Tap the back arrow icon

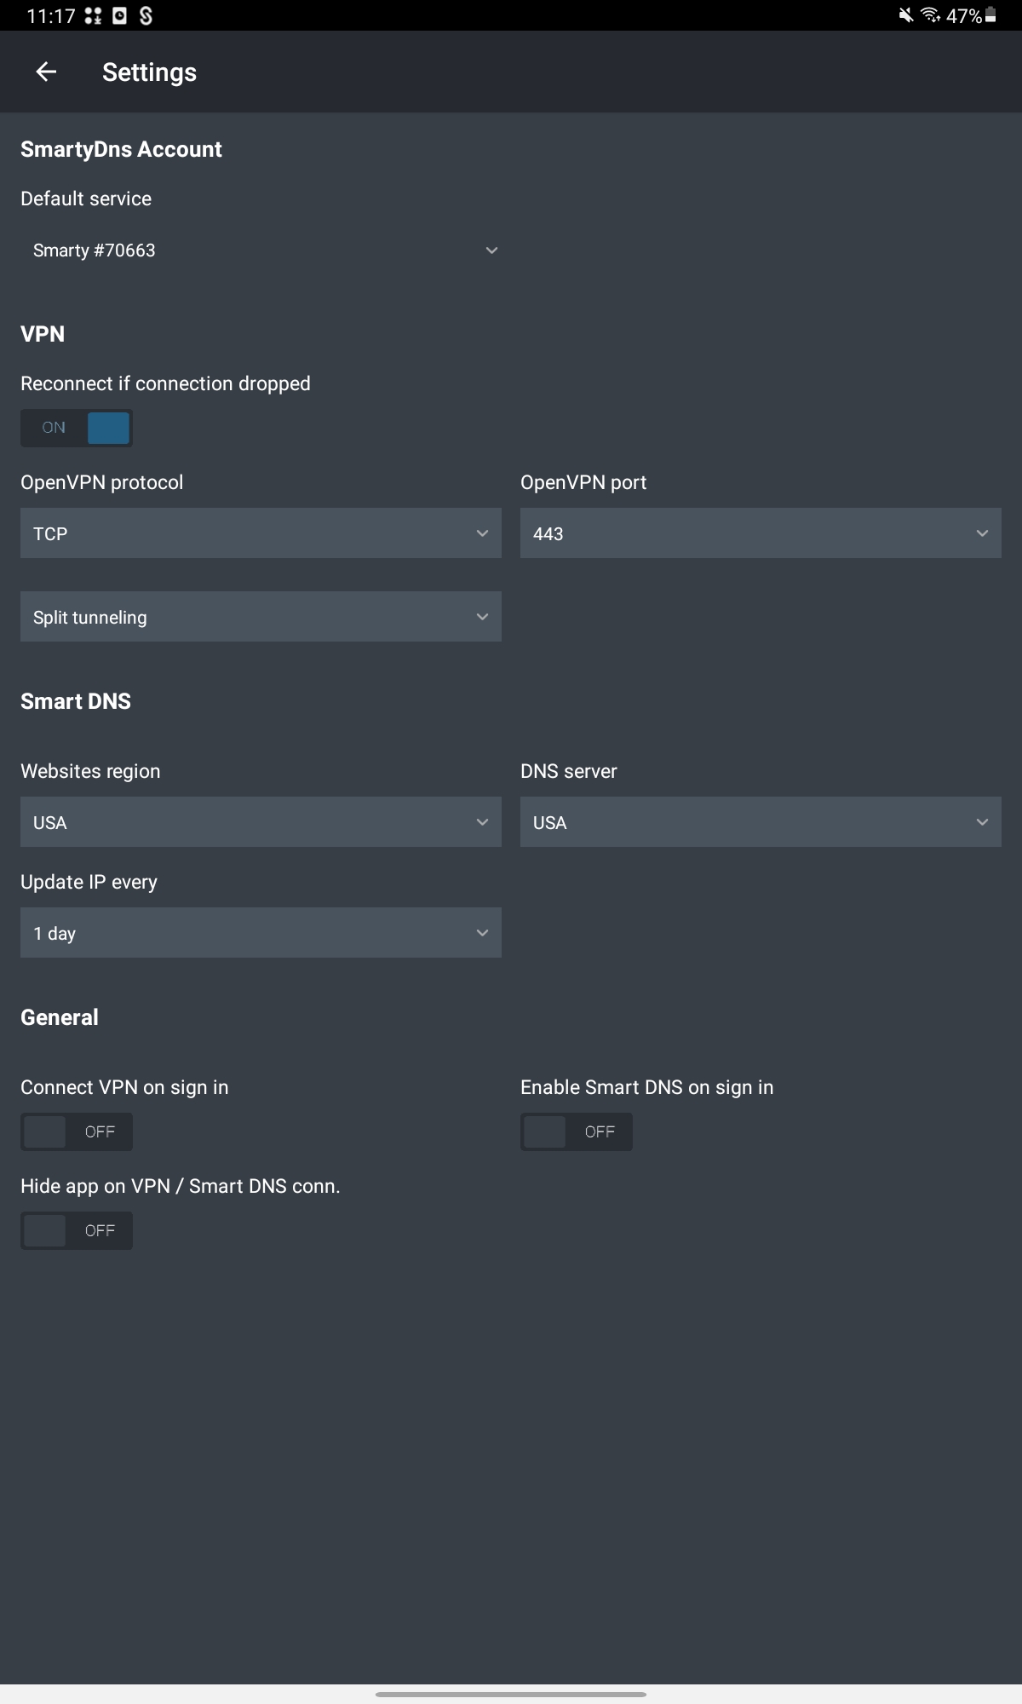tap(46, 72)
